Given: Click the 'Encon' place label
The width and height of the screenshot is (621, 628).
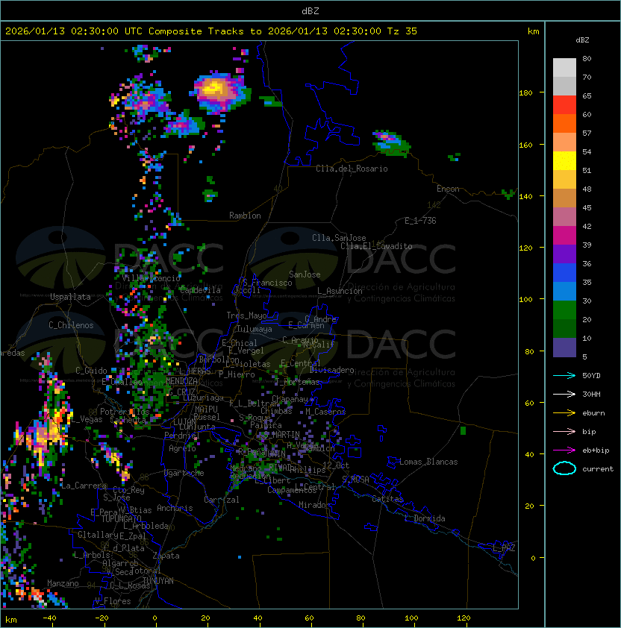Looking at the screenshot, I should tap(448, 188).
